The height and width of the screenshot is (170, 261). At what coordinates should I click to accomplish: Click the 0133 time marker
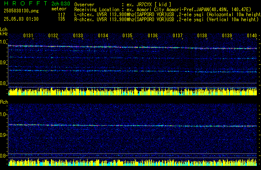pyautogui.click(x=78, y=36)
